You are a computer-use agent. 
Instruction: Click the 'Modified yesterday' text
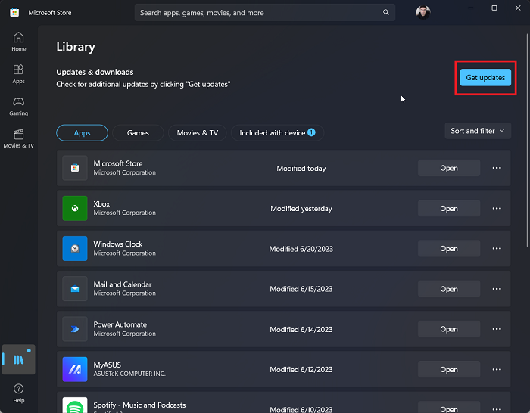point(301,208)
